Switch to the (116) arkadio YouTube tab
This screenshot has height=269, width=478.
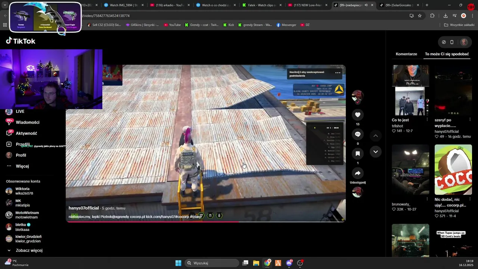click(x=170, y=5)
